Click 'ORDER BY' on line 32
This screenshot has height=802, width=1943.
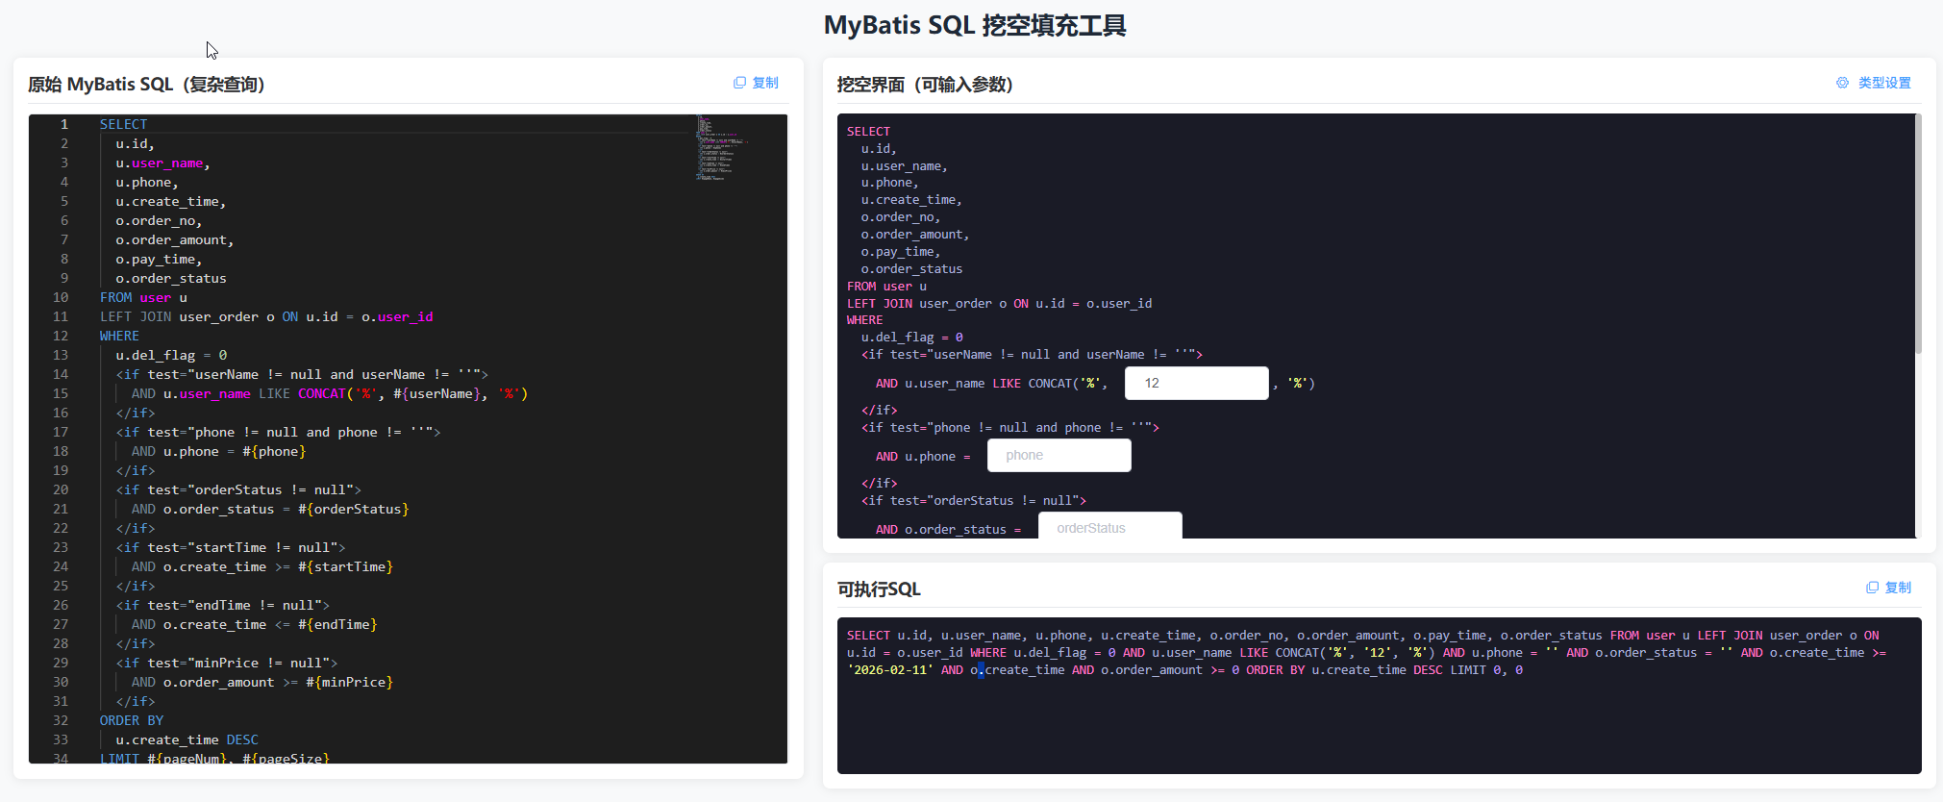132,720
